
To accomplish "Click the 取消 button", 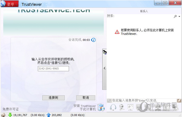I will 86,98.
